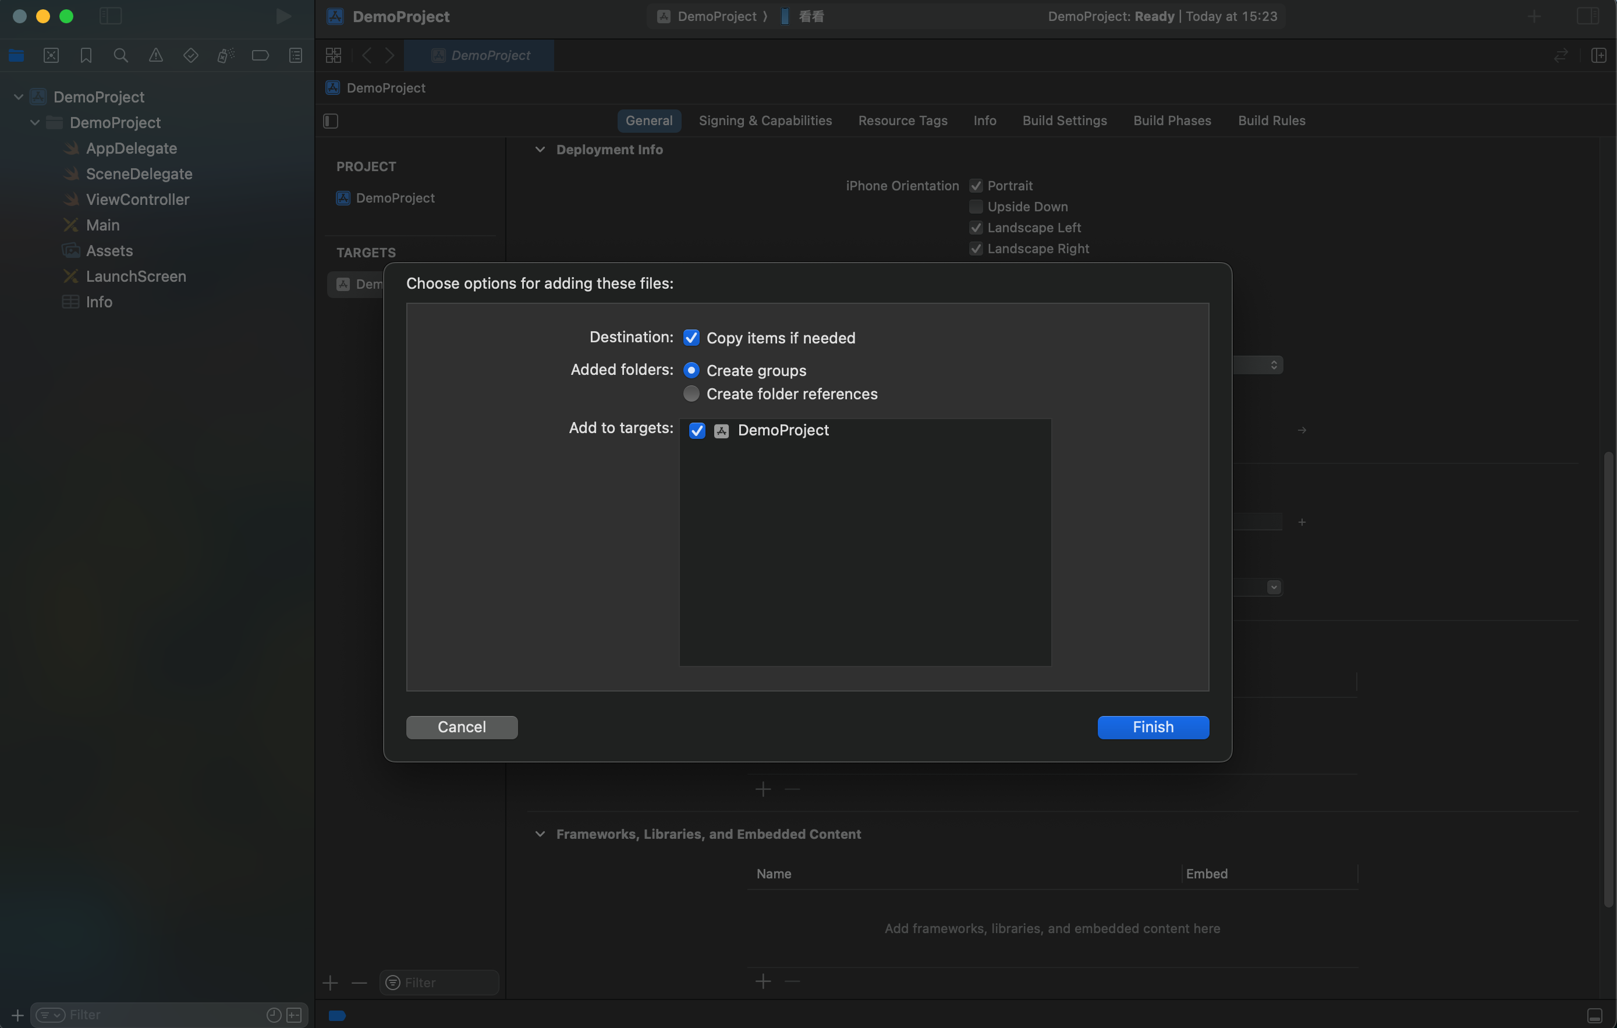Toggle source-control status filter icon

[x=294, y=1015]
